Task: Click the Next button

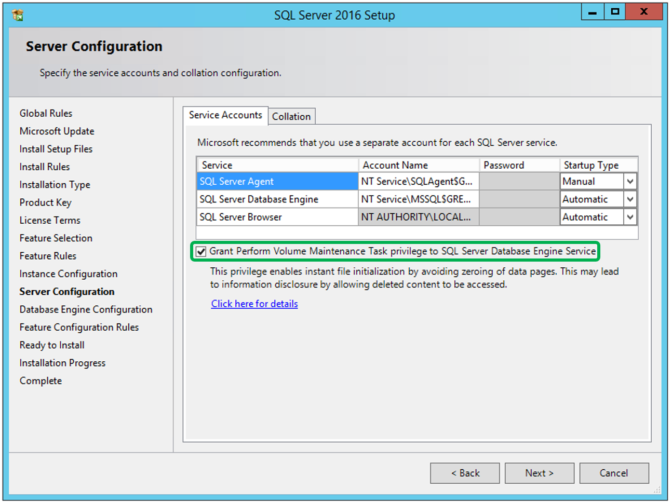Action: click(x=539, y=473)
